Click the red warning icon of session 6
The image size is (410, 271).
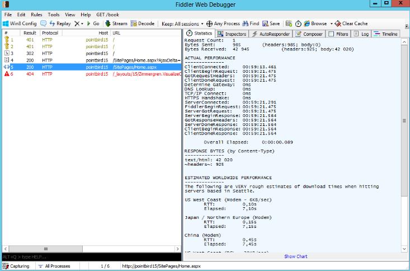(x=7, y=74)
